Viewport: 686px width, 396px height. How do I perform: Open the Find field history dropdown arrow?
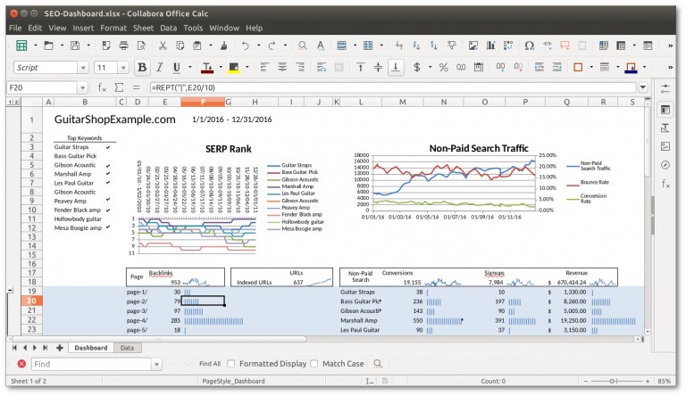(156, 364)
